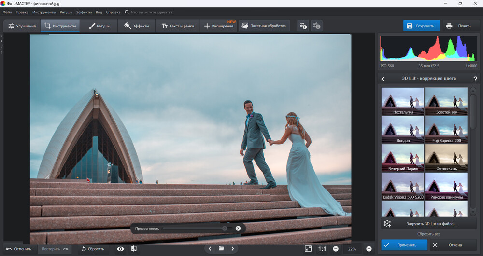Toggle before/after comparison view
This screenshot has width=483, height=256.
(134, 249)
